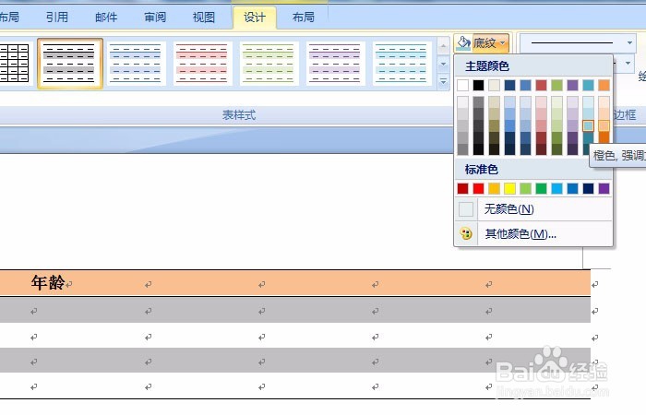The width and height of the screenshot is (646, 415).
Task: Click table styles gallery down arrow
Action: coord(443,64)
